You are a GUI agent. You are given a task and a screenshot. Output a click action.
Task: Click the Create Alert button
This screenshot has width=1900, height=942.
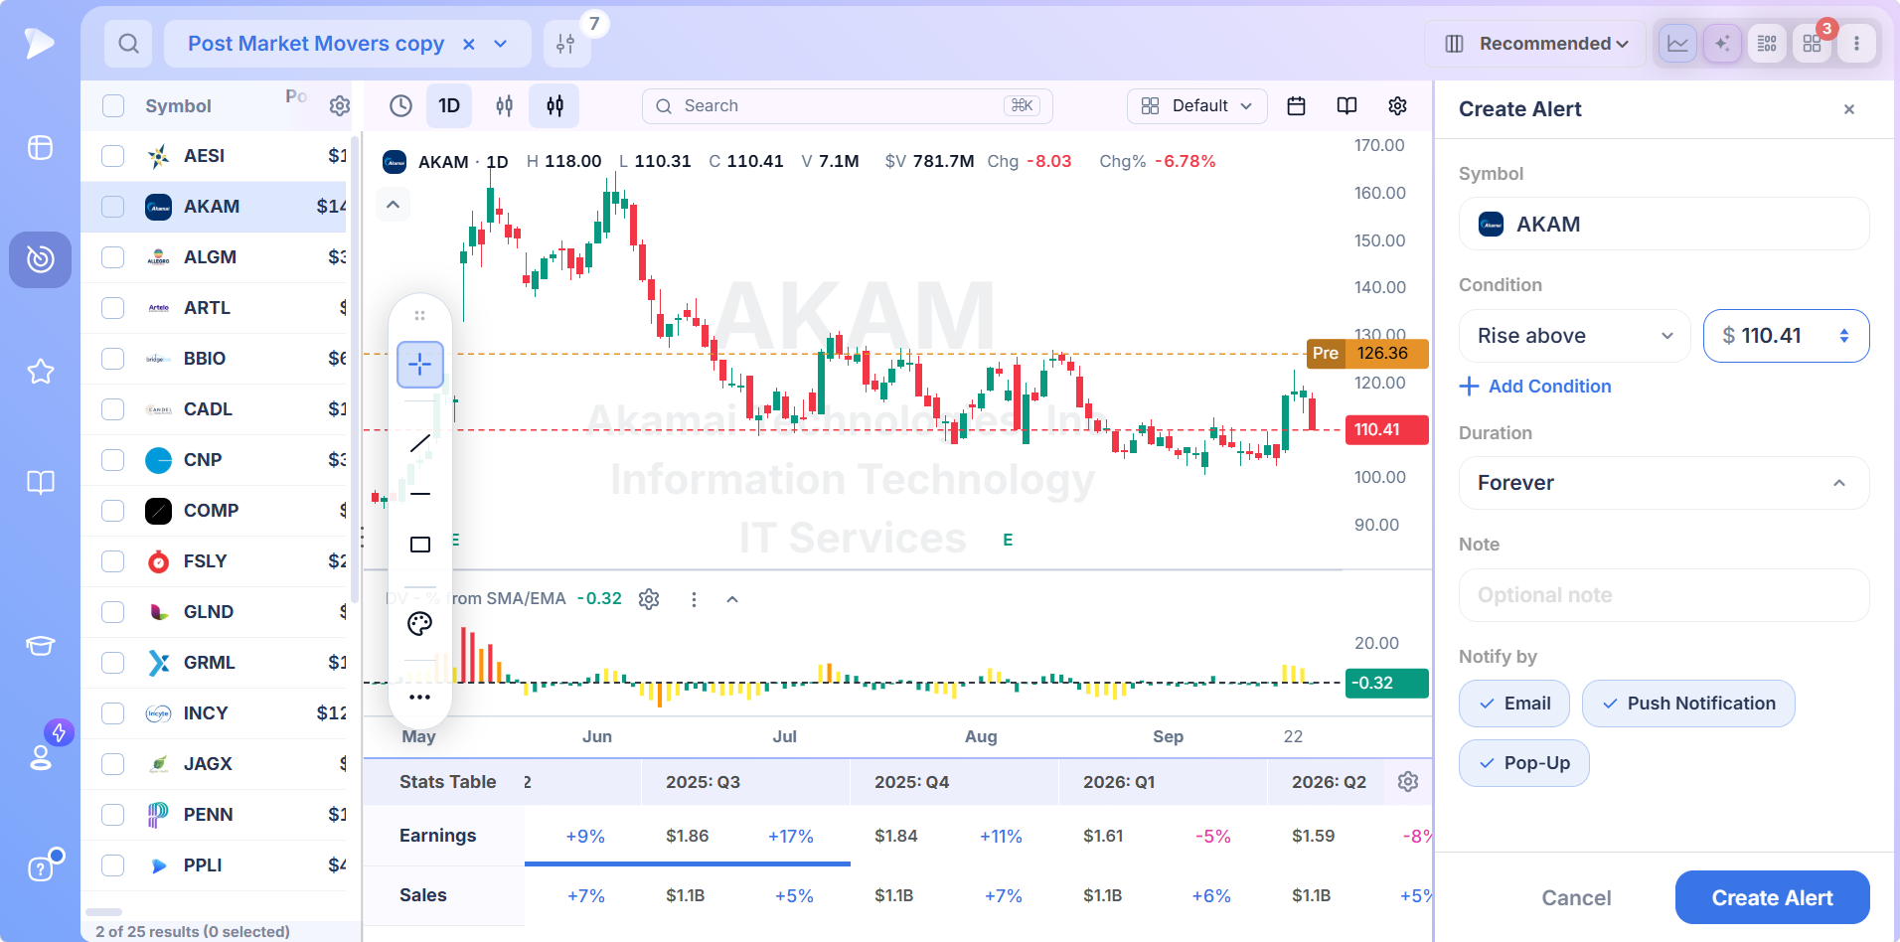pyautogui.click(x=1773, y=897)
